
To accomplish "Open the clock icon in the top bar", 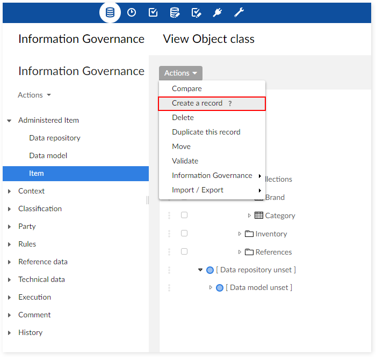I will pyautogui.click(x=132, y=12).
